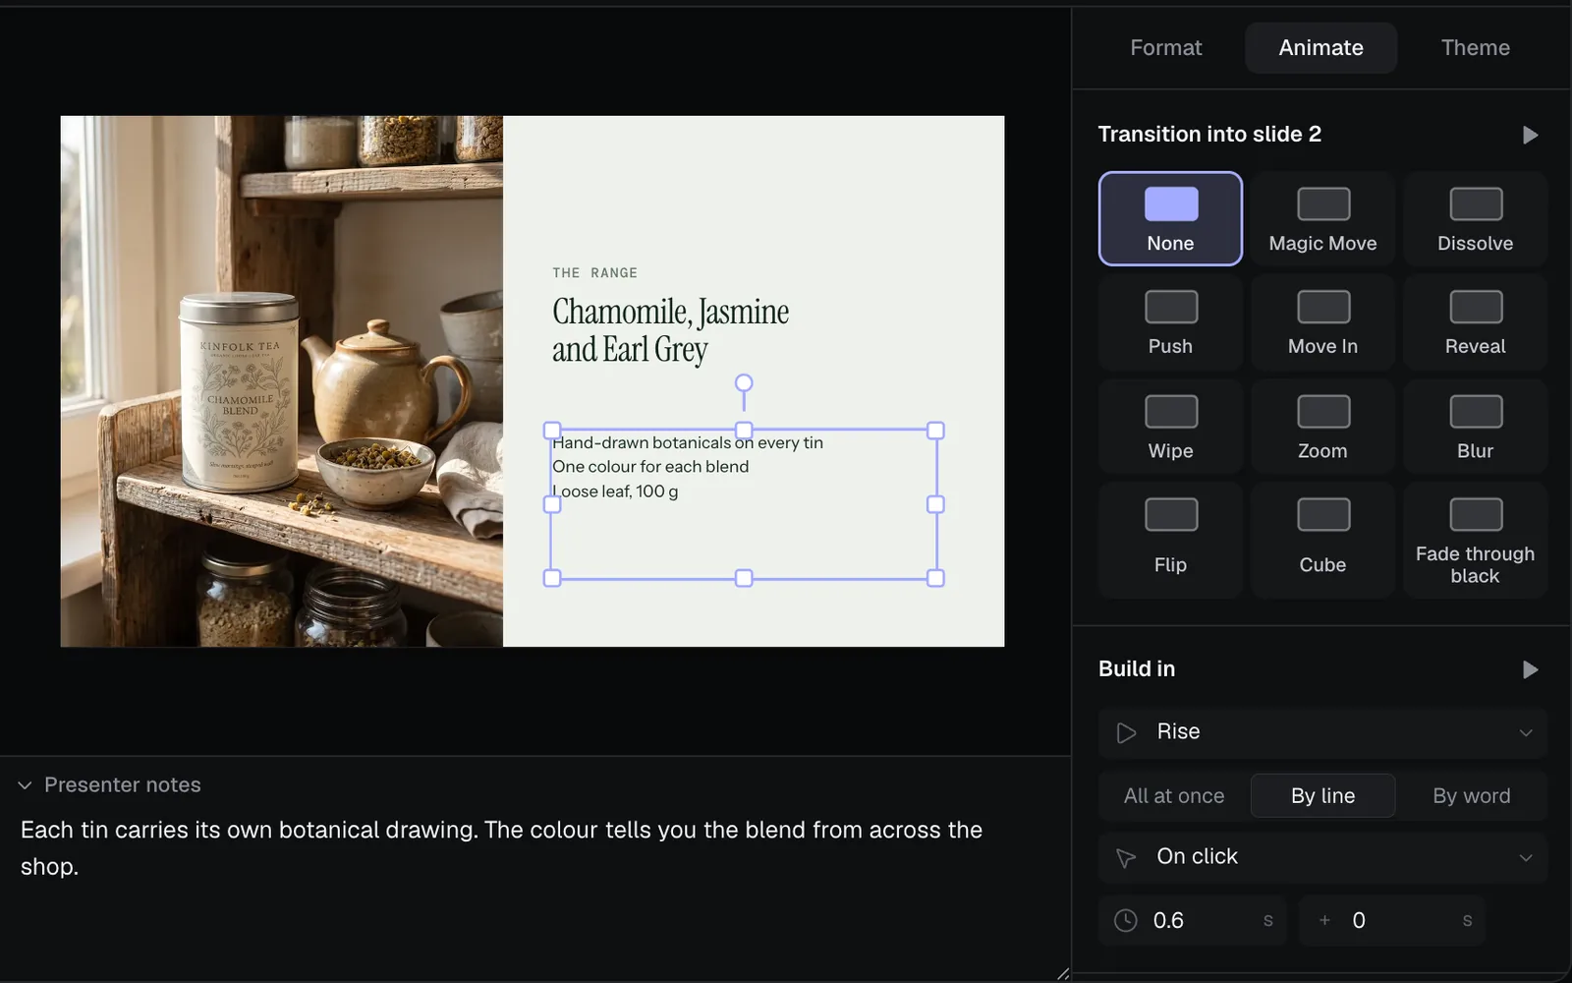
Task: Choose the Wipe transition
Action: click(1170, 427)
